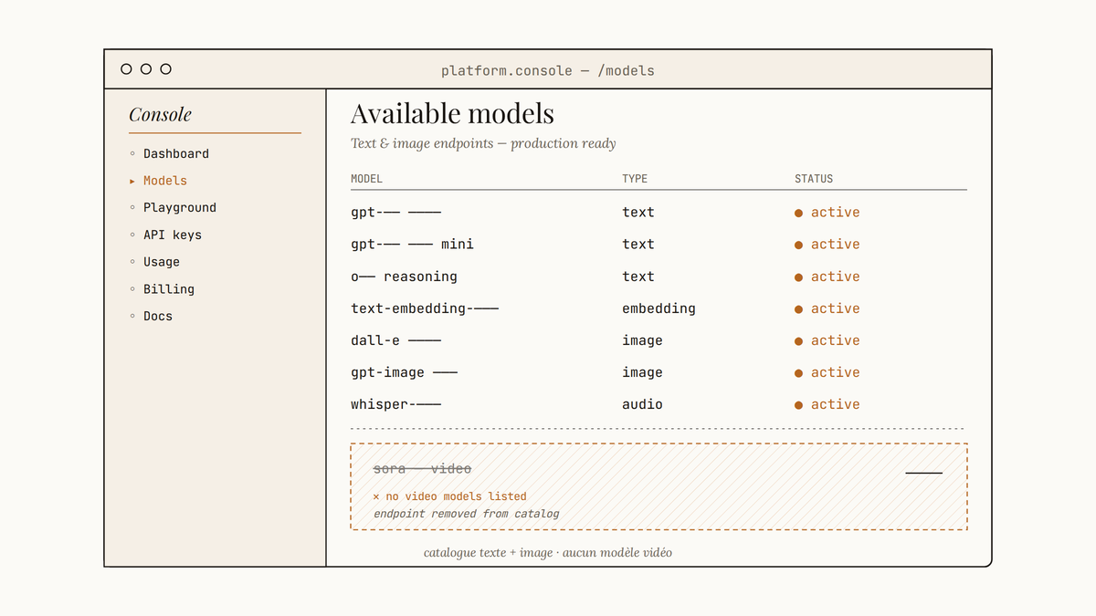Click 'active' label in gpt-image row
1096x616 pixels.
[x=836, y=372]
